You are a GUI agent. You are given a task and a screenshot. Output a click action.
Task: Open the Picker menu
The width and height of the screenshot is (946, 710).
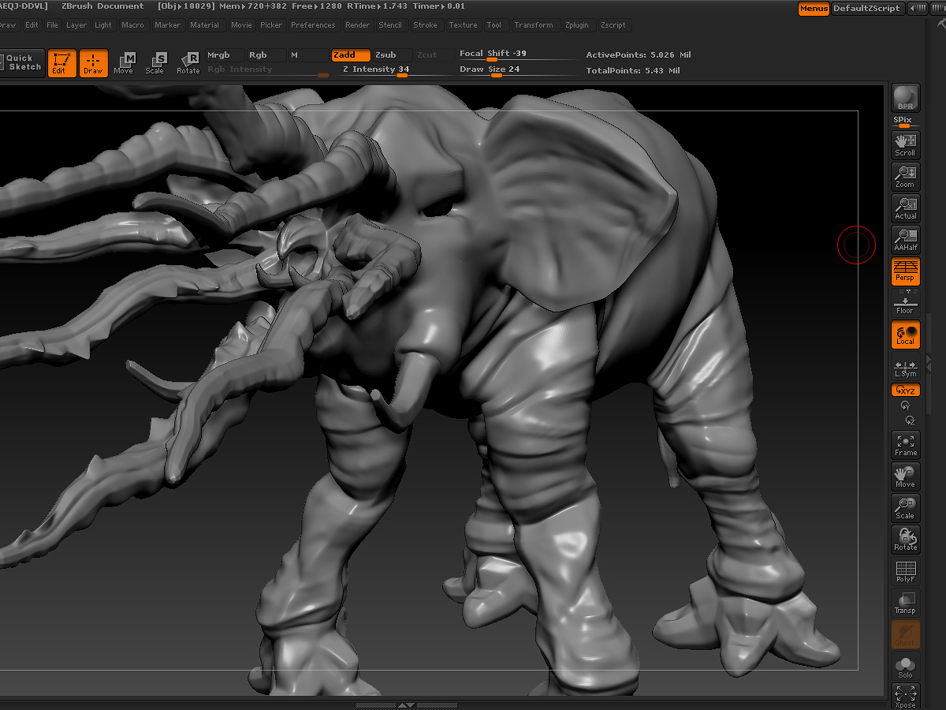(271, 25)
